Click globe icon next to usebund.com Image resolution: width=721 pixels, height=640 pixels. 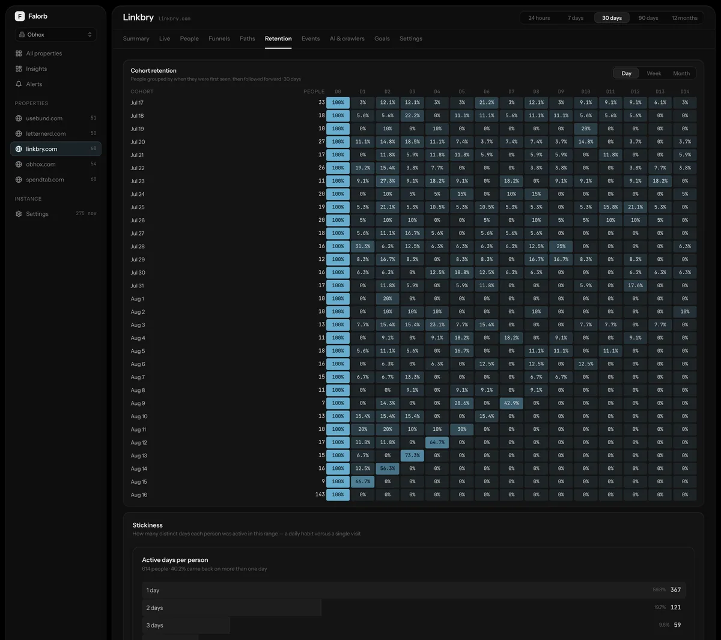coord(19,118)
